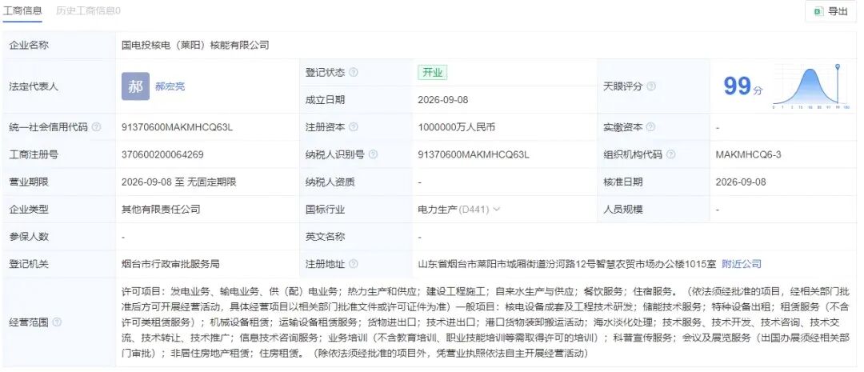
Task: Open the 附近公司 link
Action: point(742,264)
